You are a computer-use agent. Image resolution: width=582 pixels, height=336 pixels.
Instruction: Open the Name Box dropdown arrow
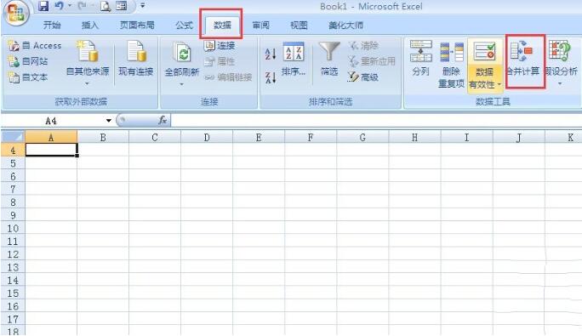pos(108,121)
